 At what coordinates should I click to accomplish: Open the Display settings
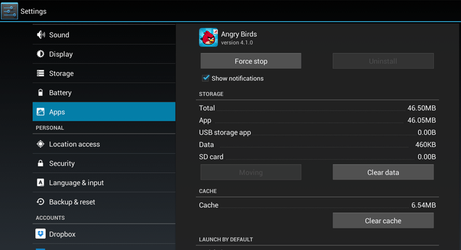tap(104, 54)
